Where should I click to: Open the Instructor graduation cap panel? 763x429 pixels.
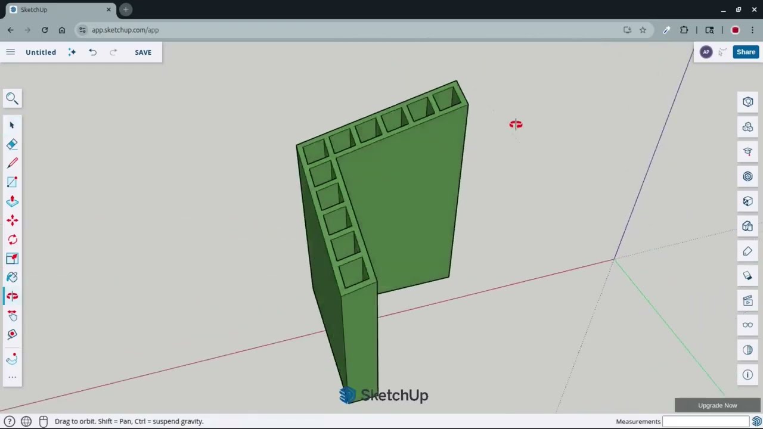point(748,151)
